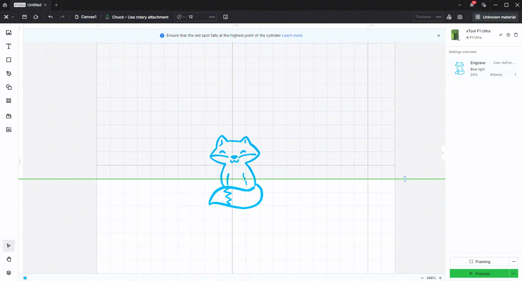This screenshot has width=522, height=281.
Task: Open the Engrave settings overview entry
Action: point(484,68)
